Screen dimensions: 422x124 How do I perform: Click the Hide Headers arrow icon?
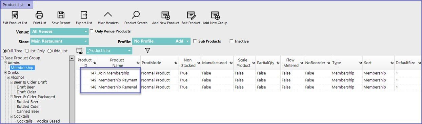pyautogui.click(x=108, y=15)
